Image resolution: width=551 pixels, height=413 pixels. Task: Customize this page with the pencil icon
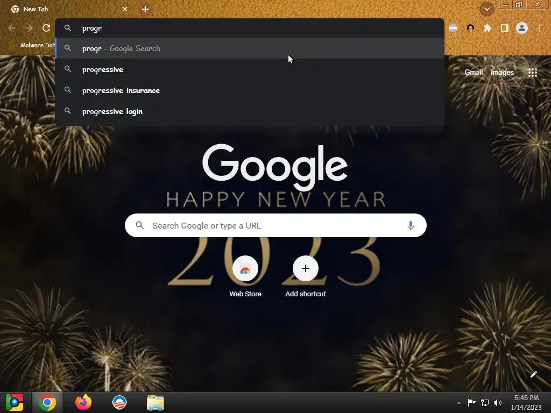(x=533, y=374)
